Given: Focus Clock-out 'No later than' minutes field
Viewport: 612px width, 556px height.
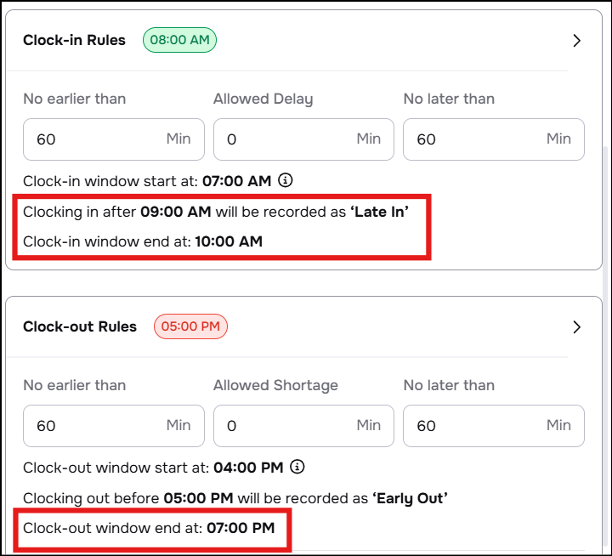Looking at the screenshot, I should point(493,426).
